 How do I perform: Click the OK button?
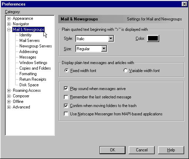point(112,150)
